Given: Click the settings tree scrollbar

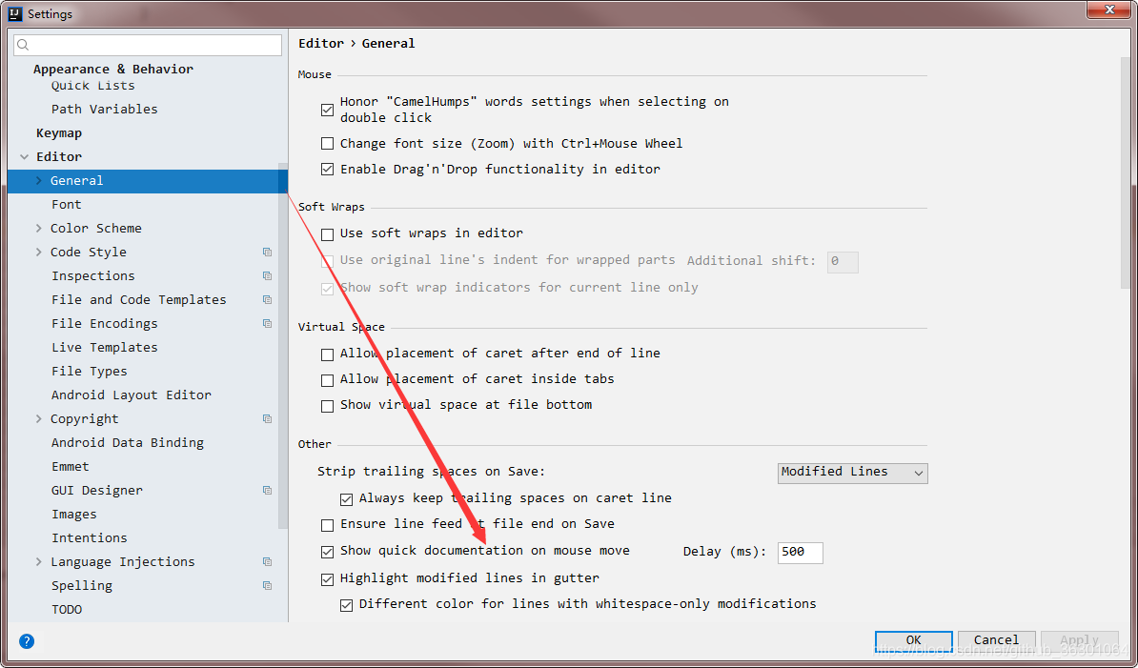Looking at the screenshot, I should click(283, 348).
